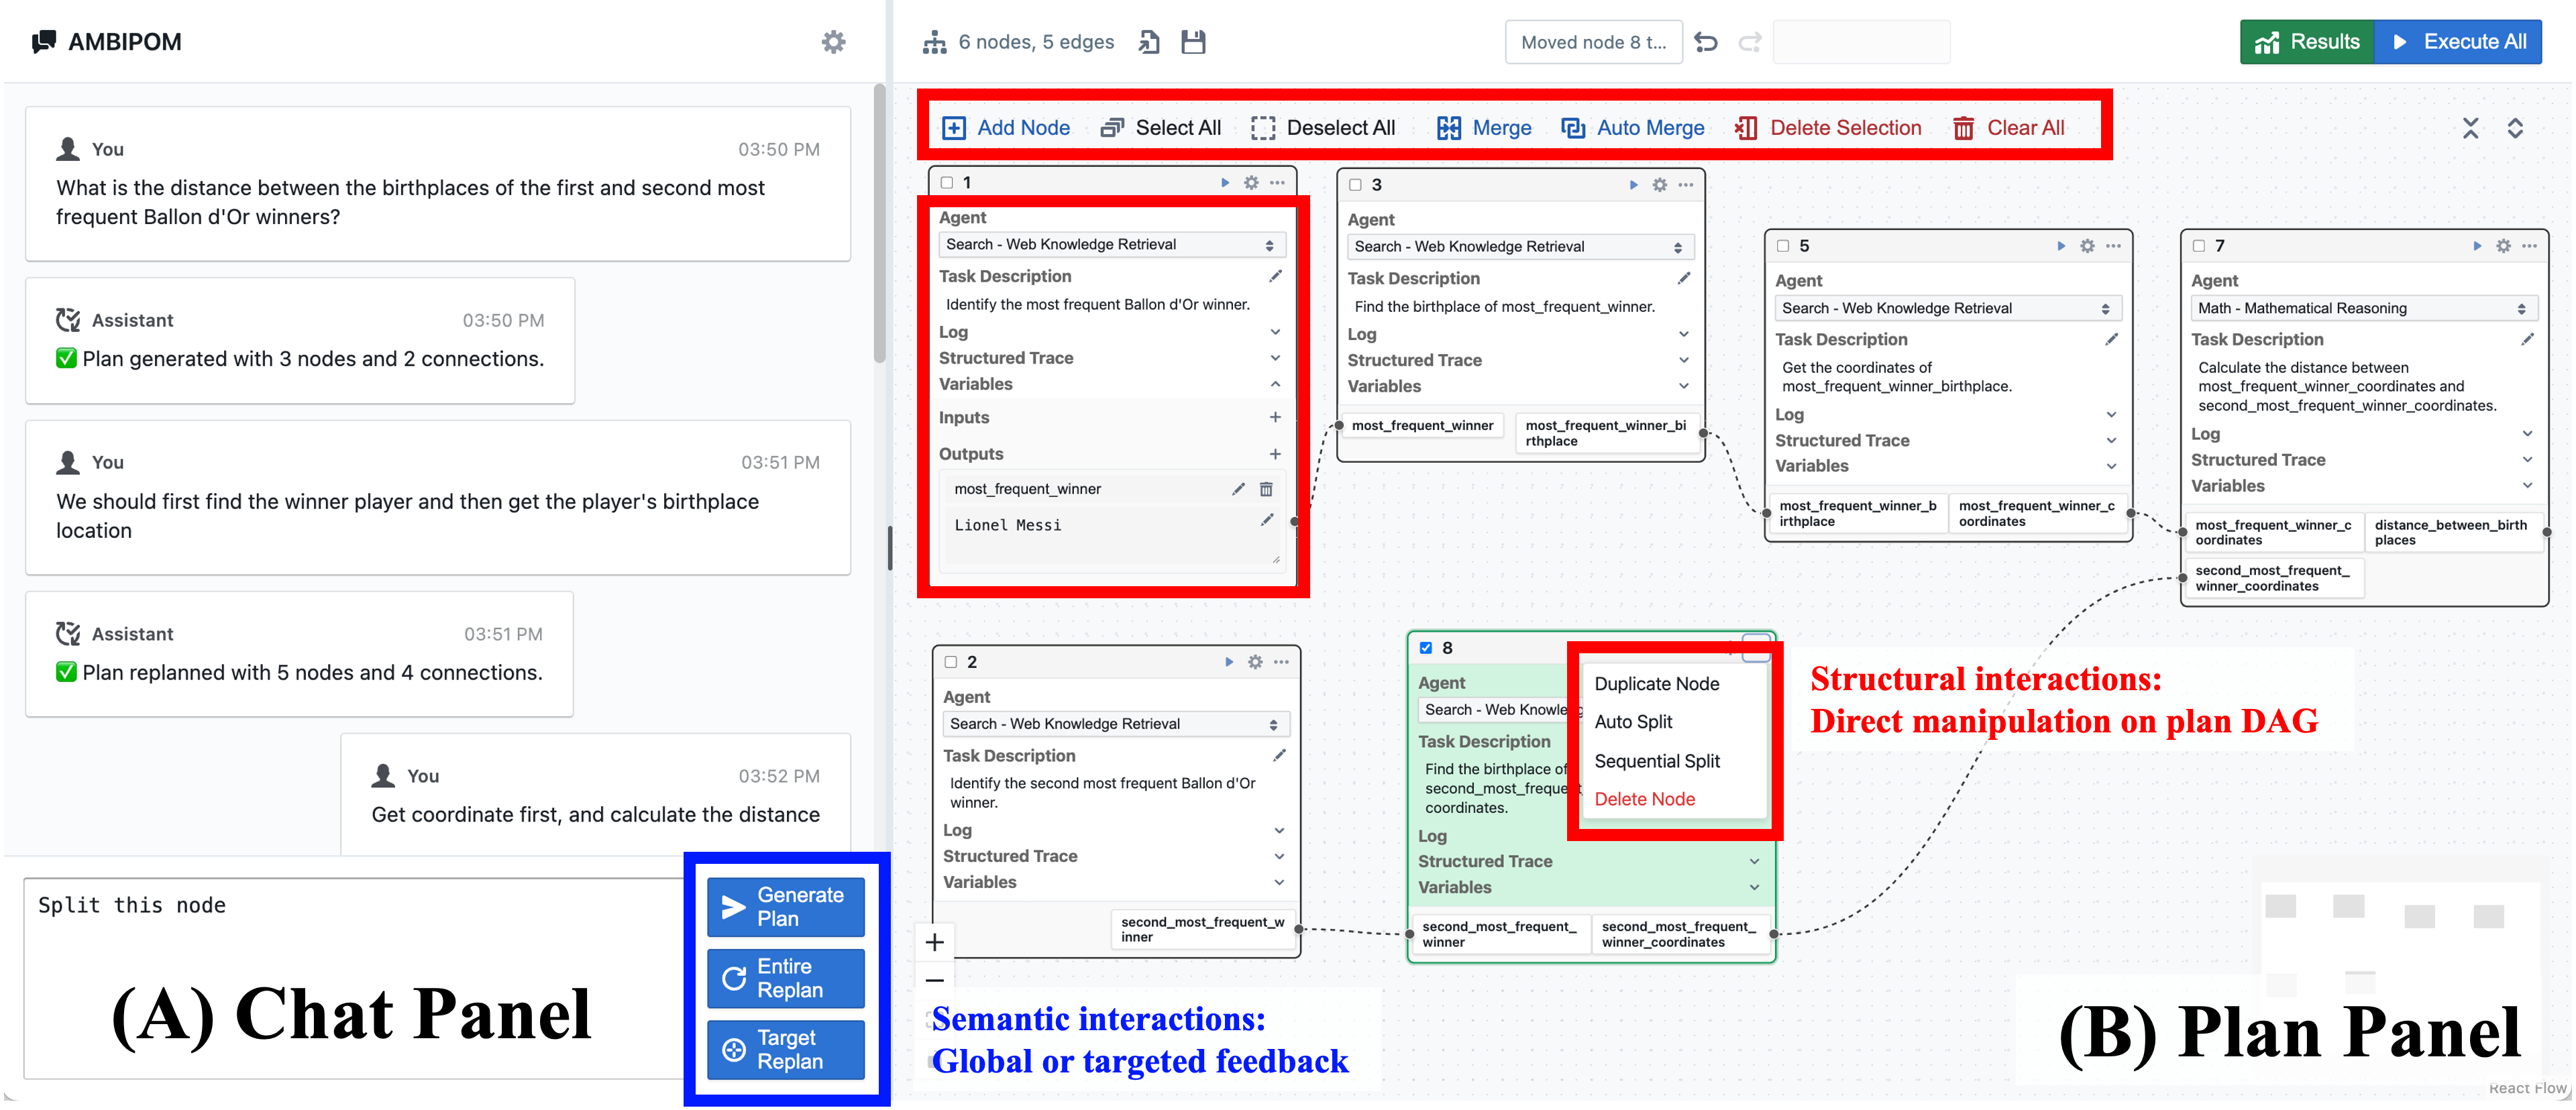This screenshot has width=2576, height=1110.
Task: Tick the checkbox on node 2
Action: coord(950,662)
